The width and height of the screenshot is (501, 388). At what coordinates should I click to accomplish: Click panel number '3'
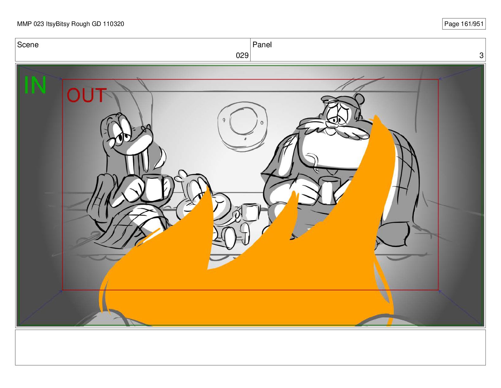click(481, 55)
